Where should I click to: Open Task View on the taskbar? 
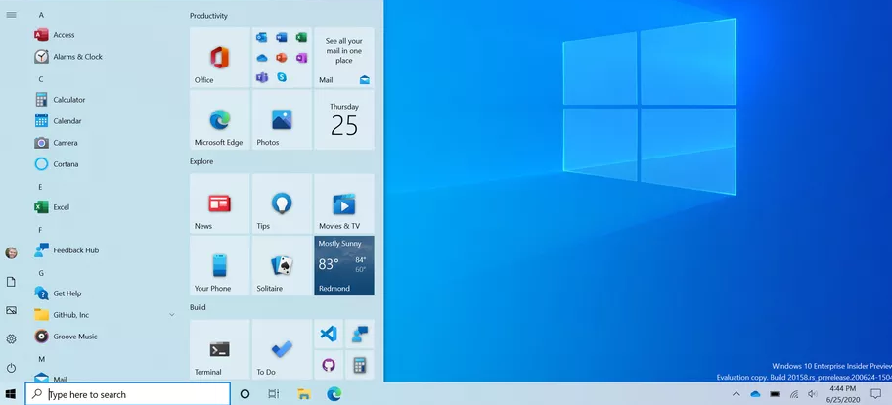[274, 393]
